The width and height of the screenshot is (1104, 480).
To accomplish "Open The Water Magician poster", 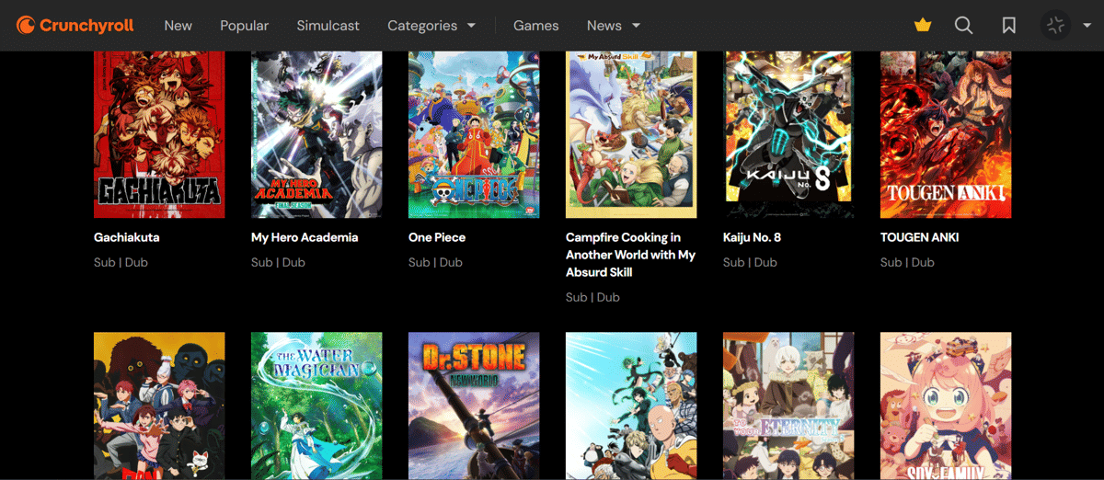I will (x=316, y=406).
